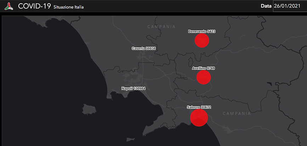
Task: Click the Data label beside date field
Action: pyautogui.click(x=266, y=6)
